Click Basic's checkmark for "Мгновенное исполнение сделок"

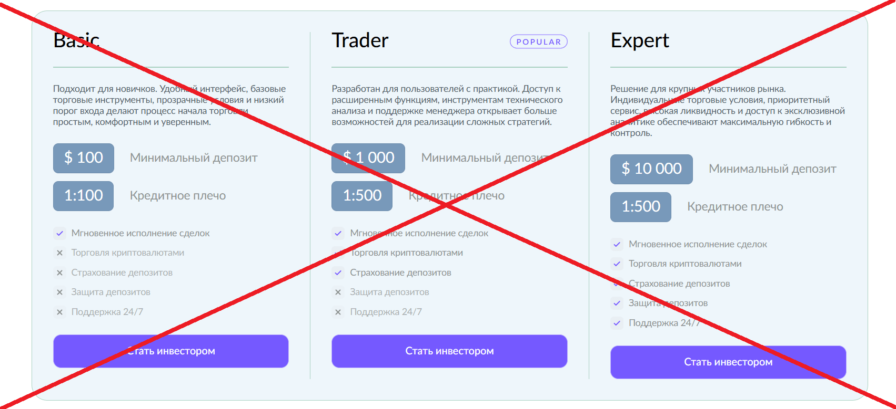tap(60, 233)
